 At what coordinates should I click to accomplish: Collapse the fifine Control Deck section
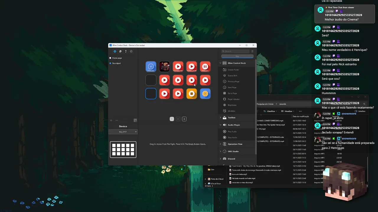[220, 63]
